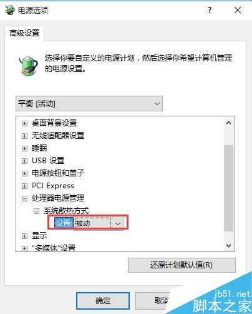Screen dimensions: 252x314
Task: Click the question mark help icon
Action: click(210, 10)
